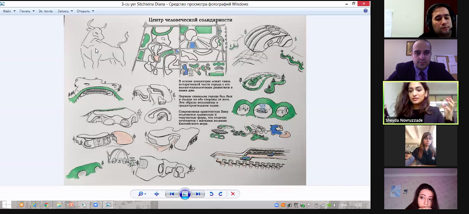
Task: Delete the photo with the red X
Action: 233,194
